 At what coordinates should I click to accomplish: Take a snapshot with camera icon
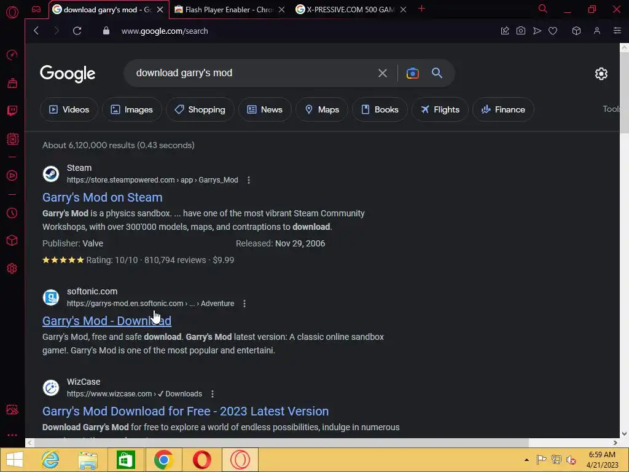pos(521,31)
